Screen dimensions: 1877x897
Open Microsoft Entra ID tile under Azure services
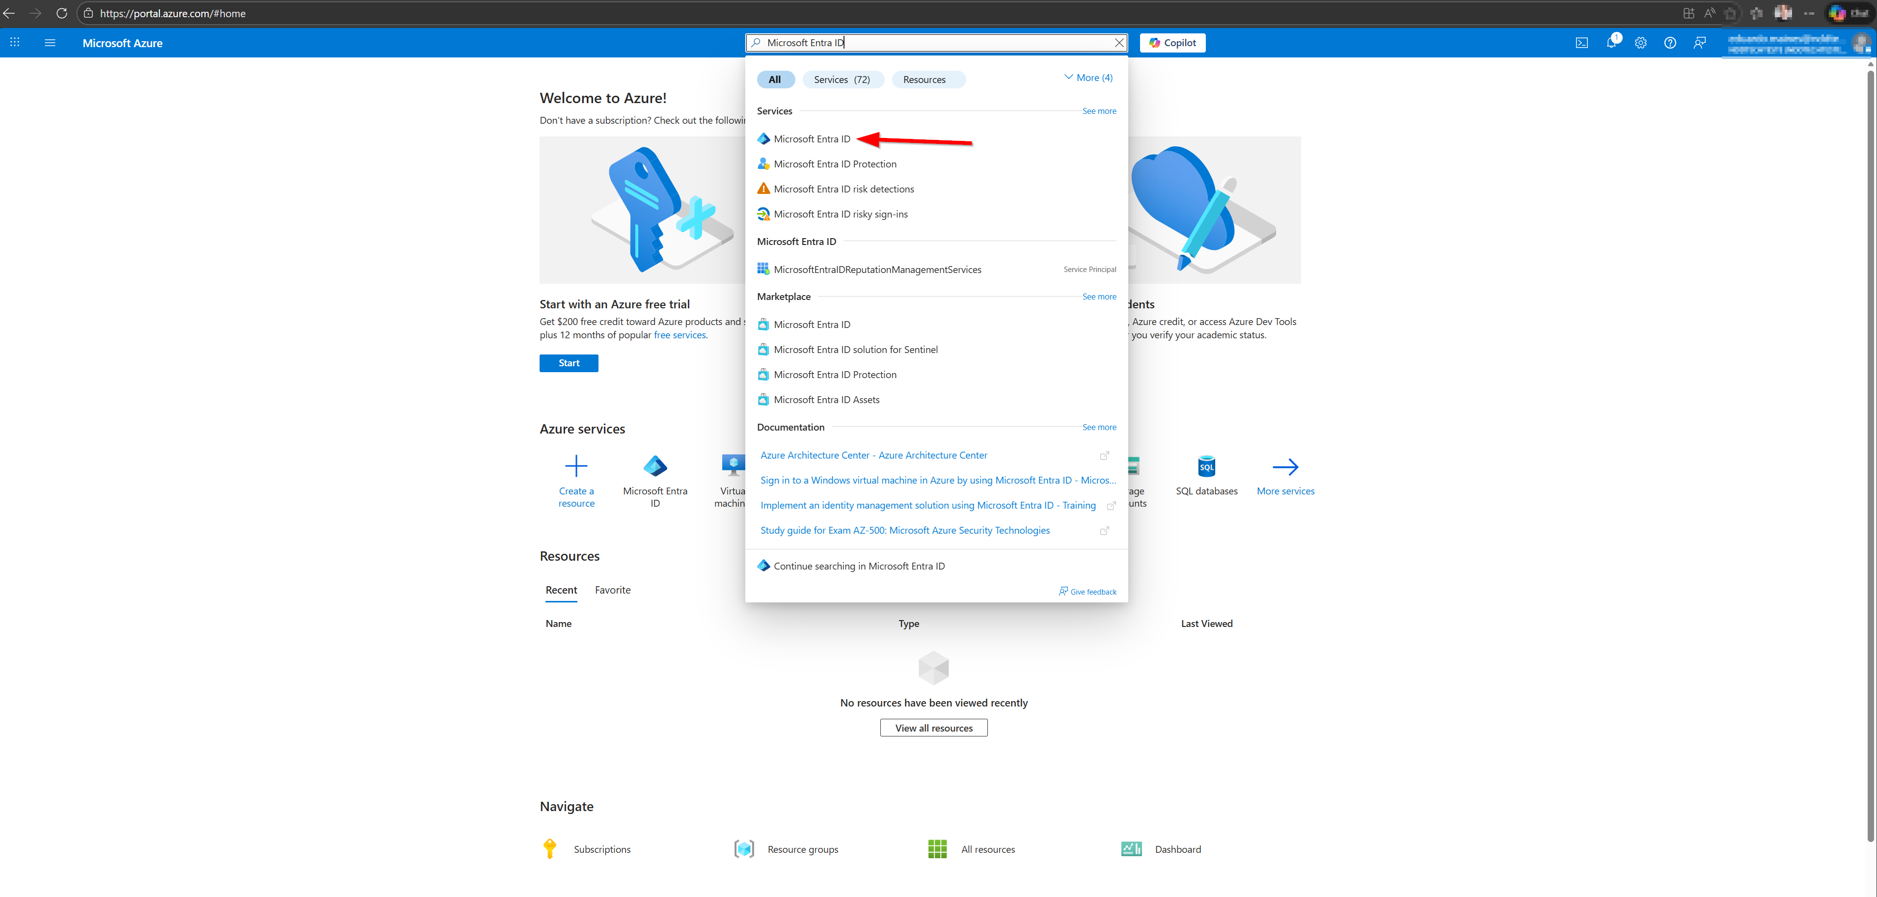654,466
